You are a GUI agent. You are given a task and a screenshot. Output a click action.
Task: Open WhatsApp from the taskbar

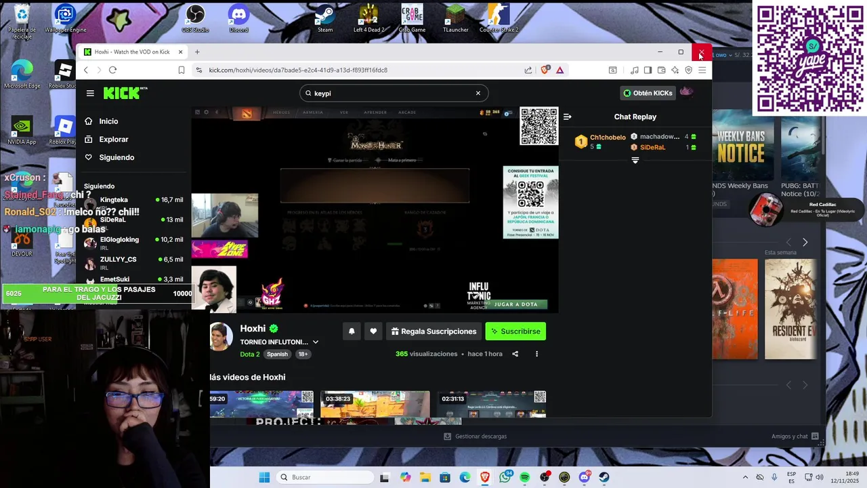(505, 477)
